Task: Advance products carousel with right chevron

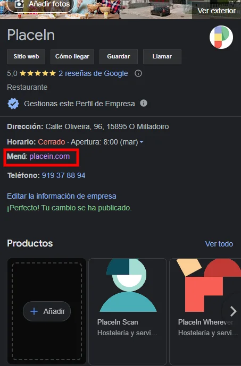Action: click(x=233, y=311)
